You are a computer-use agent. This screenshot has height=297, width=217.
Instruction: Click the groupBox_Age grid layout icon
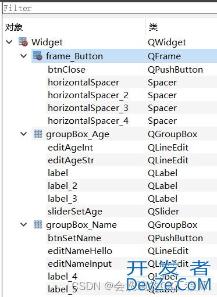[38, 134]
